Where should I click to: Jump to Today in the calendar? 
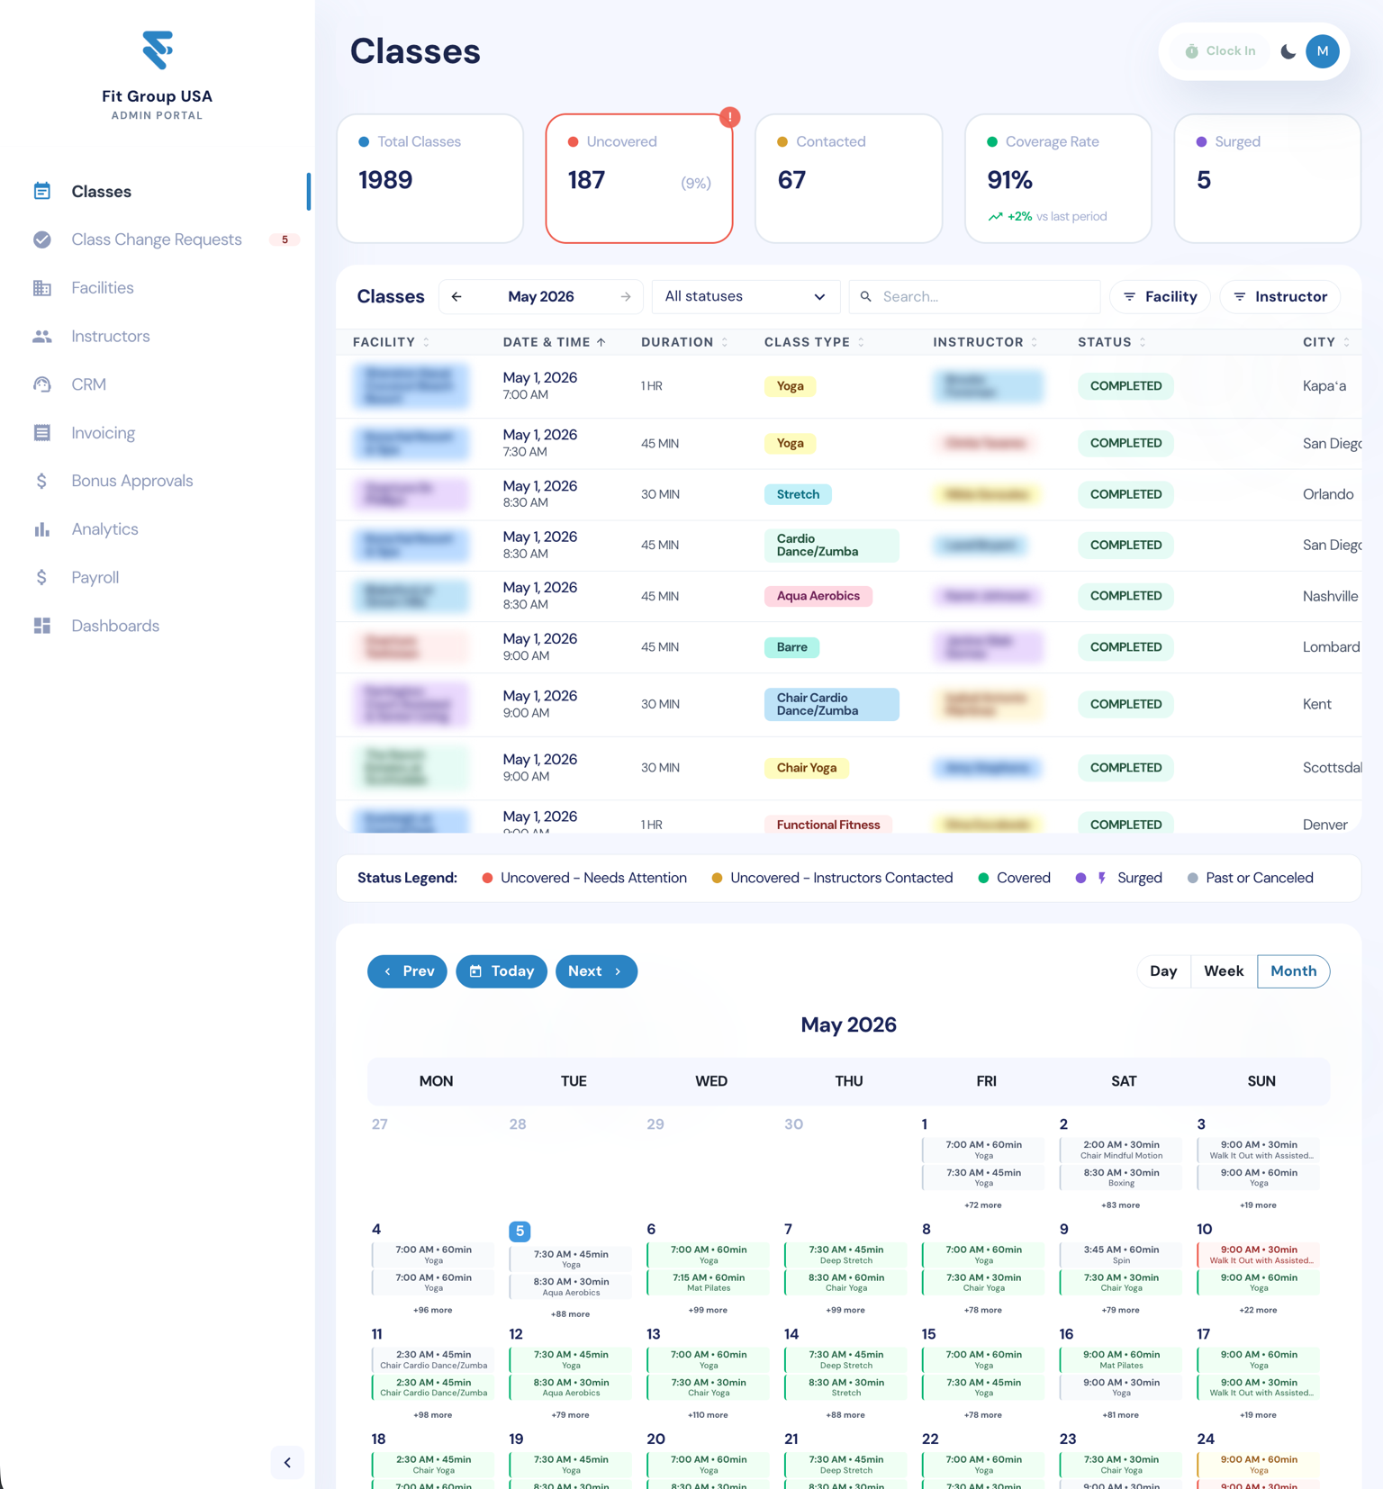(x=502, y=971)
